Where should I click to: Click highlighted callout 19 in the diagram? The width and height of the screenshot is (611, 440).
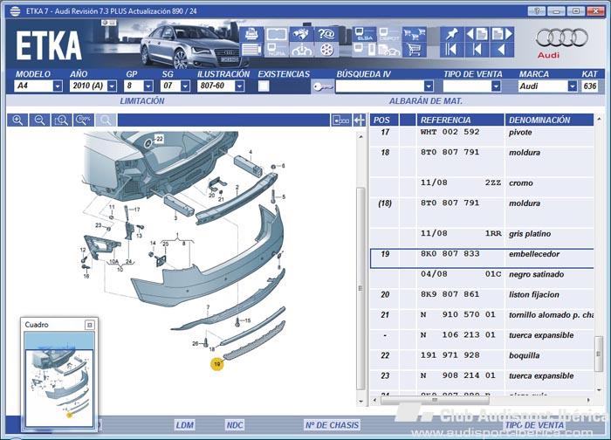[217, 364]
